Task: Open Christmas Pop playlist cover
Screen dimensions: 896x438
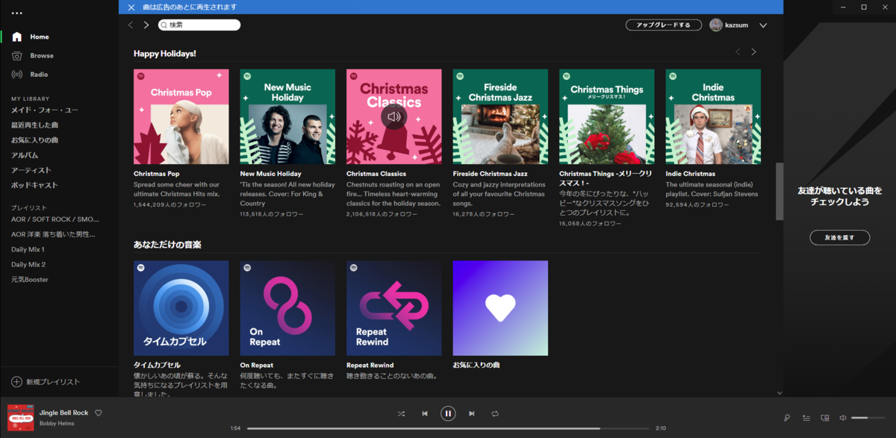Action: click(x=181, y=116)
